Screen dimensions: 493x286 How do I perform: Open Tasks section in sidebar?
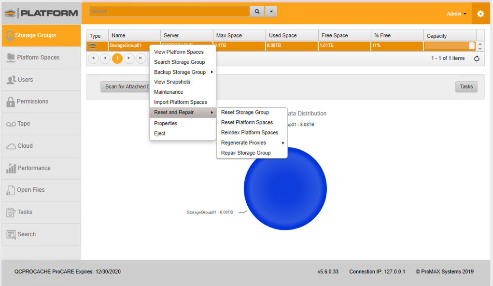41,212
